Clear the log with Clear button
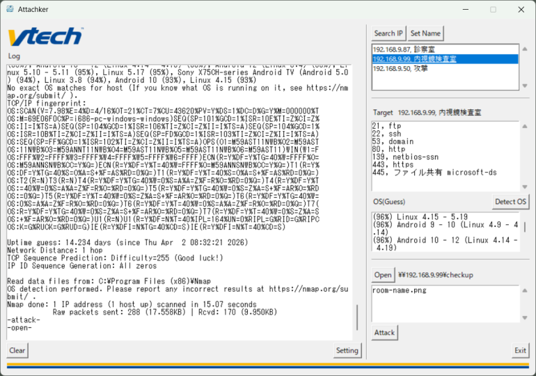Screen dimensions: 536x376 (x=17, y=350)
